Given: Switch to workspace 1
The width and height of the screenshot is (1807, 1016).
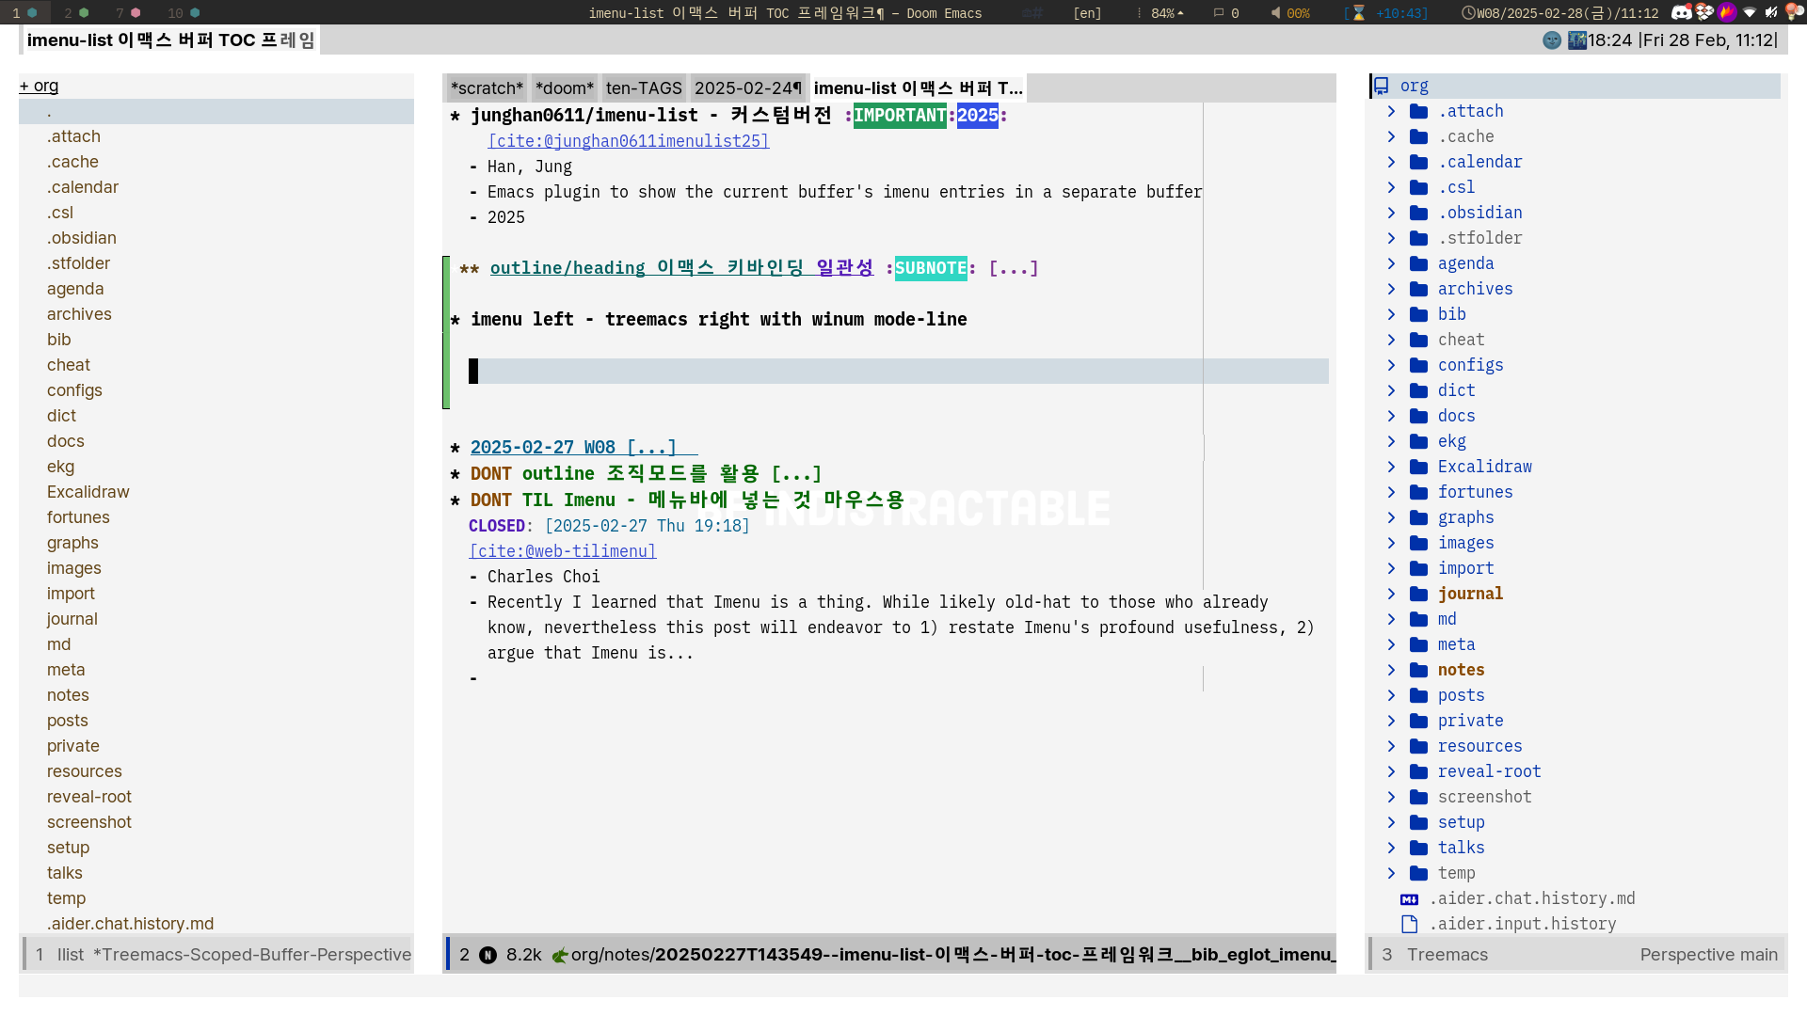Looking at the screenshot, I should point(24,13).
